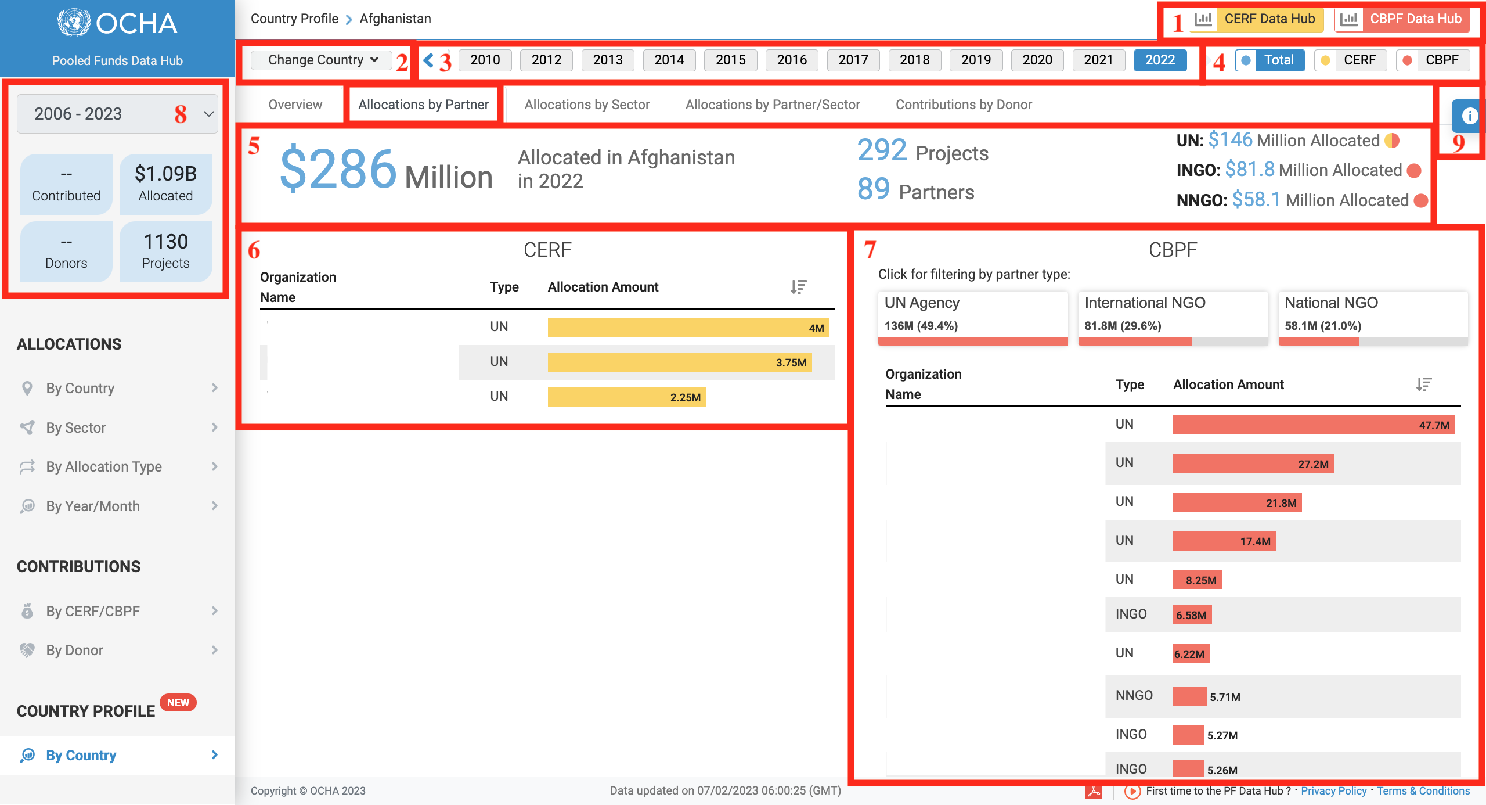This screenshot has height=805, width=1486.
Task: Sort CBPF table by allocation amount
Action: 1424,384
